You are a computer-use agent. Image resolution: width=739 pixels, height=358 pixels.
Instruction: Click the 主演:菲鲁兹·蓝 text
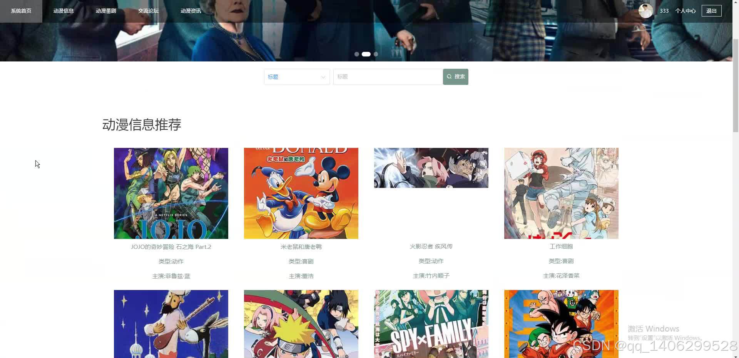[x=171, y=276]
